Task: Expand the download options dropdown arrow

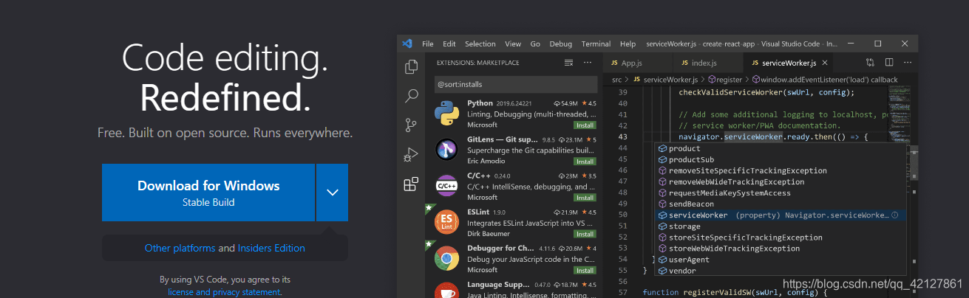Action: (333, 193)
